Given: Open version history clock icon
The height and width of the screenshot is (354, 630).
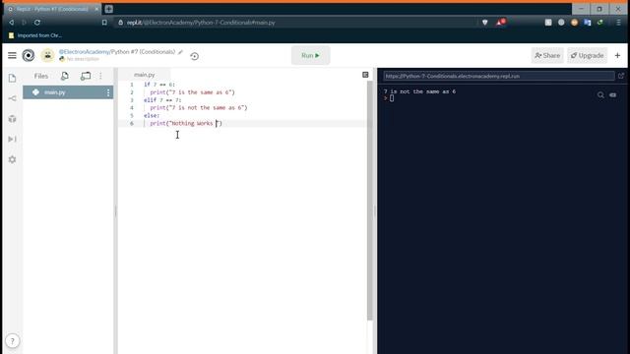Looking at the screenshot, I should point(195,56).
